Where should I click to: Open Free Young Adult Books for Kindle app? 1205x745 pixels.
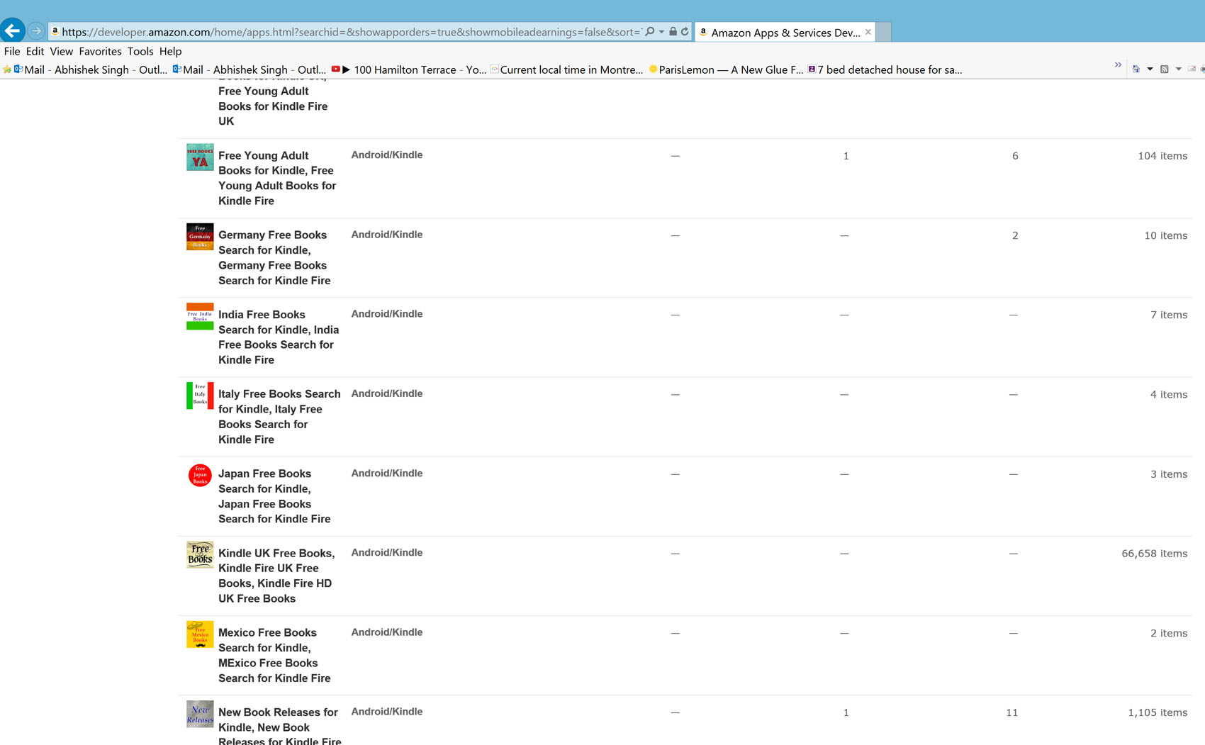277,178
